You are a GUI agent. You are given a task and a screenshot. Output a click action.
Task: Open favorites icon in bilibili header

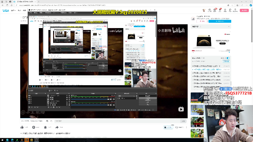[225, 10]
